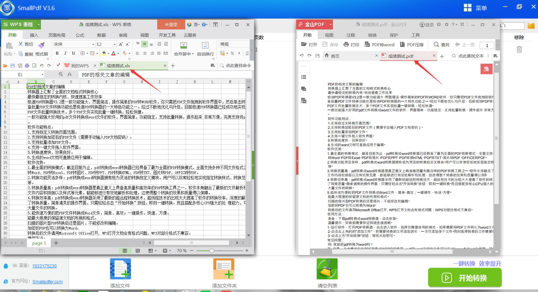Click the percent style icon in WPS
538x292 pixels.
pyautogui.click(x=232, y=53)
